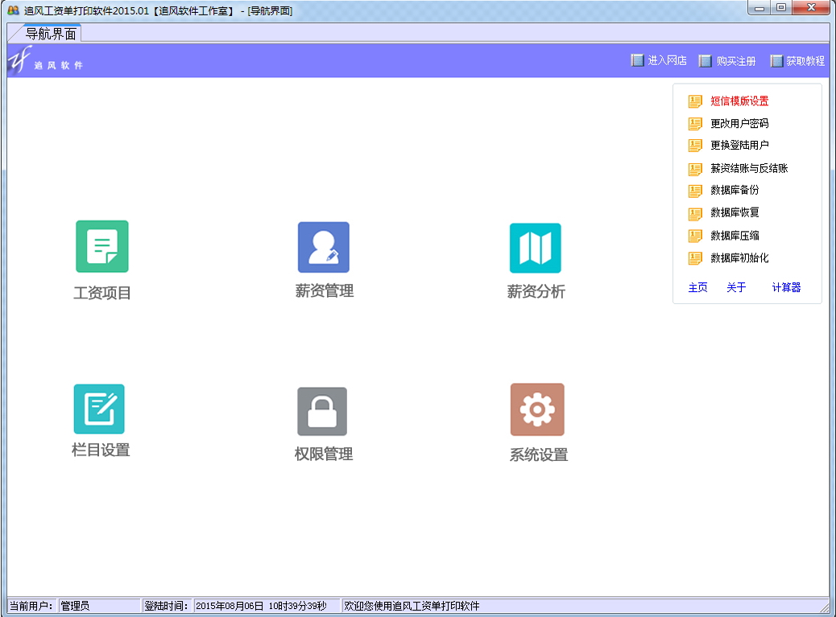The height and width of the screenshot is (617, 836).
Task: Launch the 计算器 link
Action: [x=786, y=287]
